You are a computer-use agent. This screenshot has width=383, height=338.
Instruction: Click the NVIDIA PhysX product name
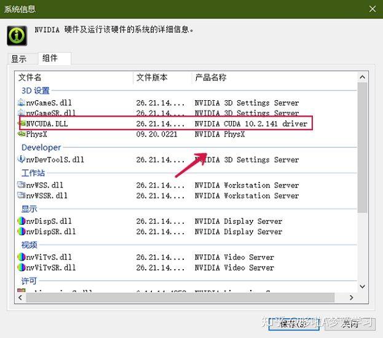tap(219, 134)
